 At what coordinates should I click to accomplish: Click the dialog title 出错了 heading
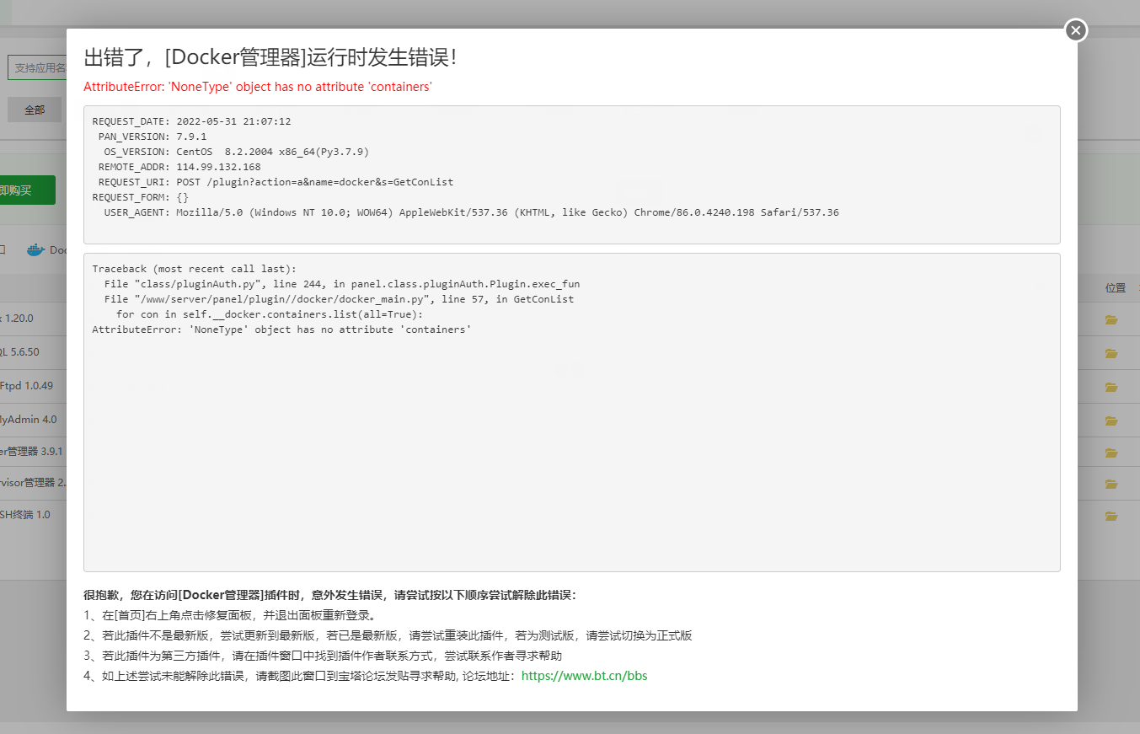[270, 57]
